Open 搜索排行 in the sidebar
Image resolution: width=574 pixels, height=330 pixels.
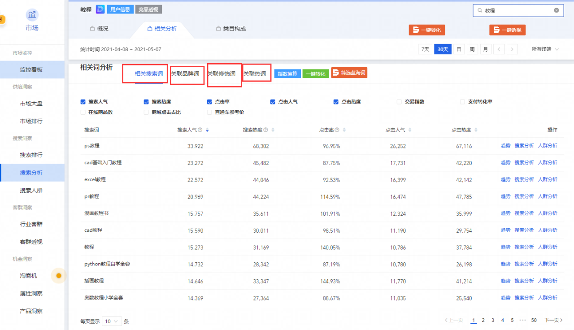pyautogui.click(x=31, y=155)
